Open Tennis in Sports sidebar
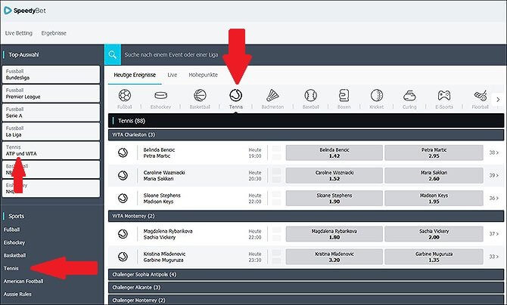The image size is (507, 305). coord(11,268)
